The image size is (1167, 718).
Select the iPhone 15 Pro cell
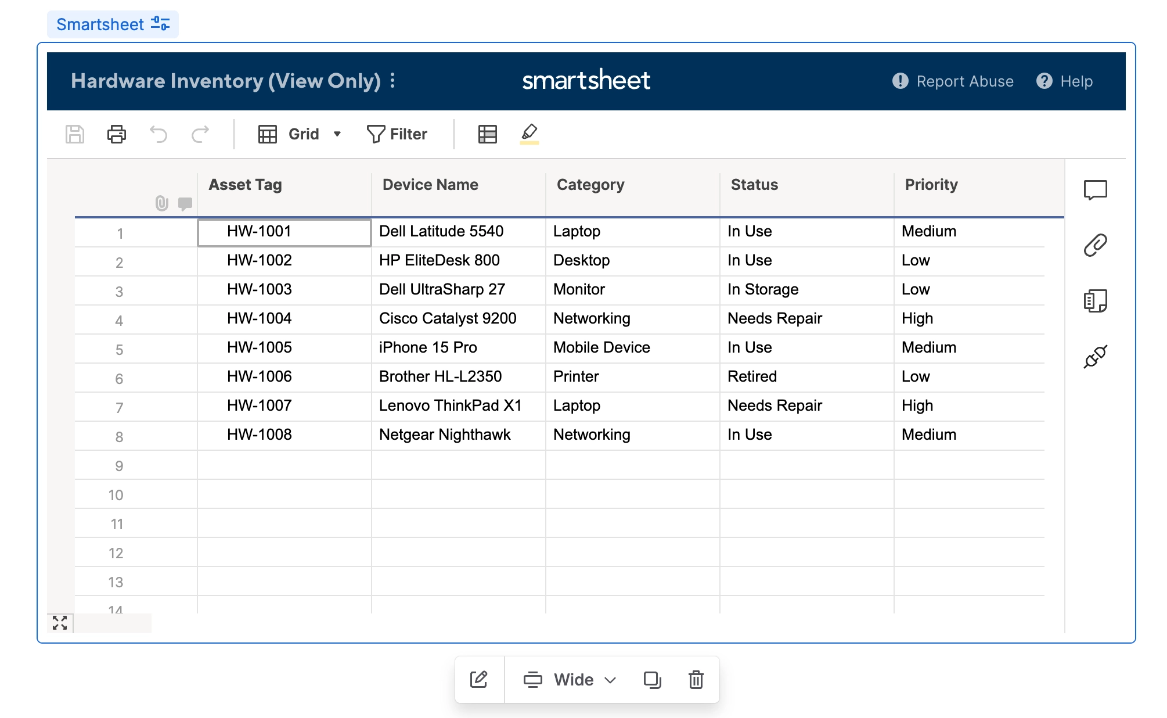pyautogui.click(x=459, y=349)
